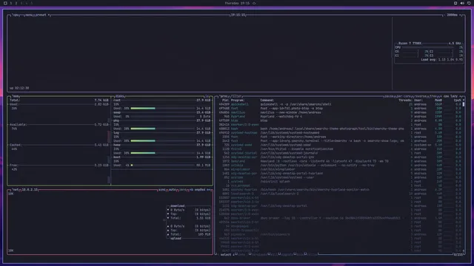Screen dimensions: 474x266
Task: Switch to workspace 2 in top bar
Action: tap(16, 3)
